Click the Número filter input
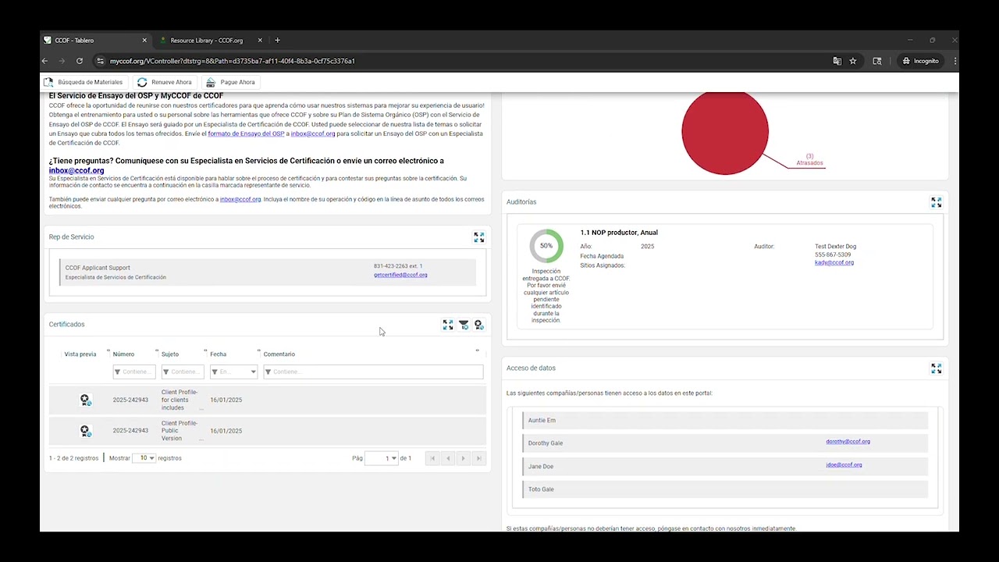This screenshot has width=999, height=562. pos(134,372)
